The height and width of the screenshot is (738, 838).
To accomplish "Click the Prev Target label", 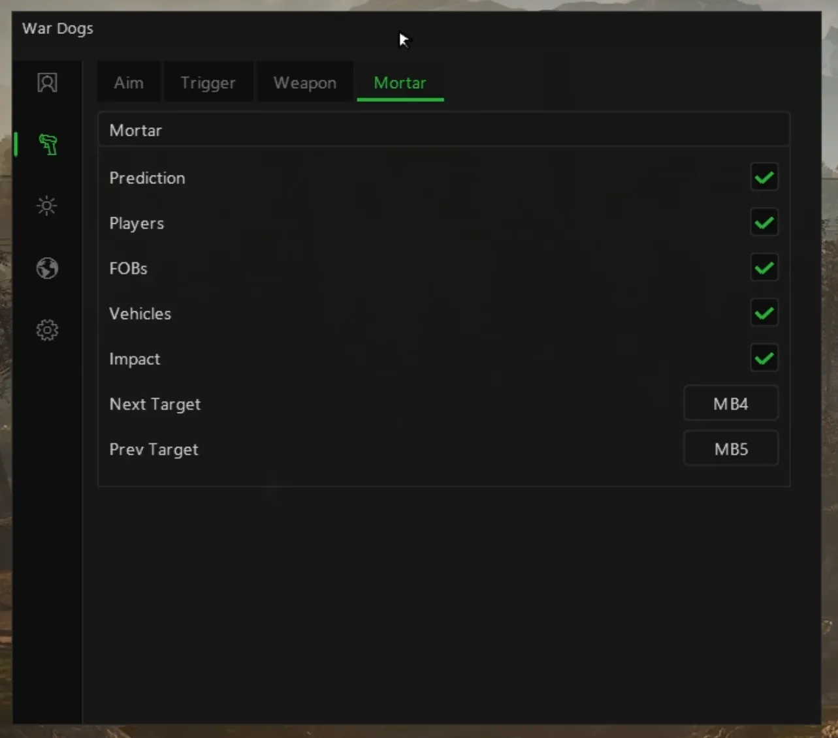I will [x=153, y=449].
